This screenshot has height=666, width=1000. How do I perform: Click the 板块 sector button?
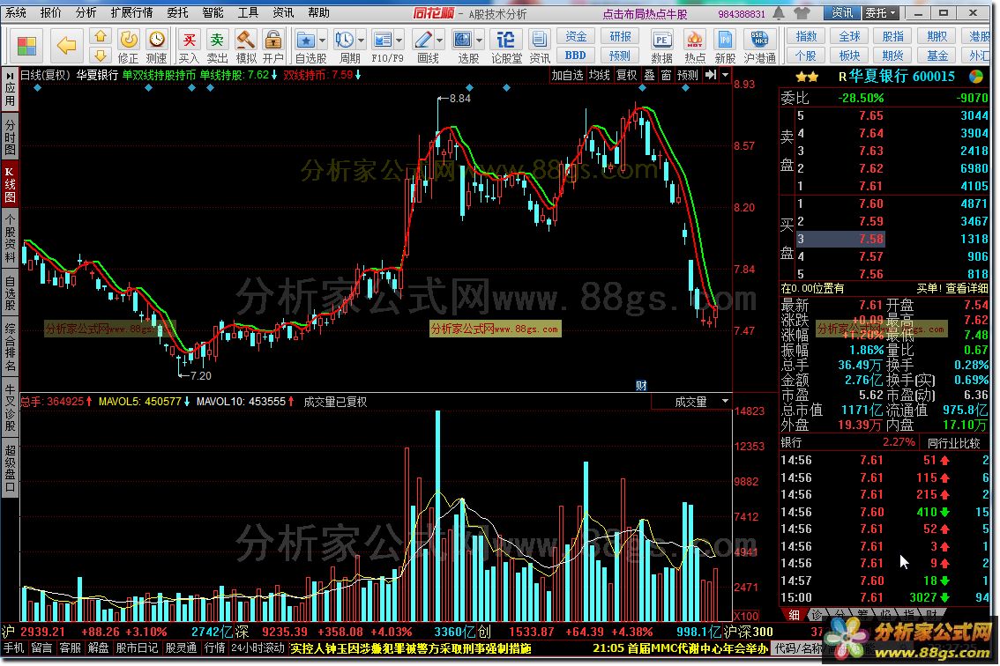tap(849, 55)
